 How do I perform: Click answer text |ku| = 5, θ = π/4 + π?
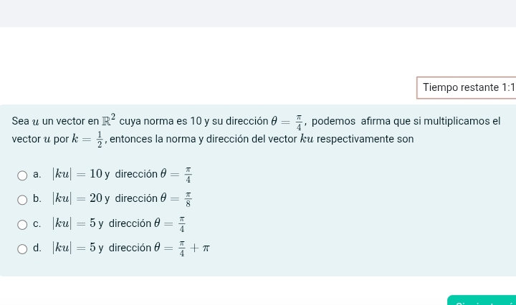(x=130, y=248)
